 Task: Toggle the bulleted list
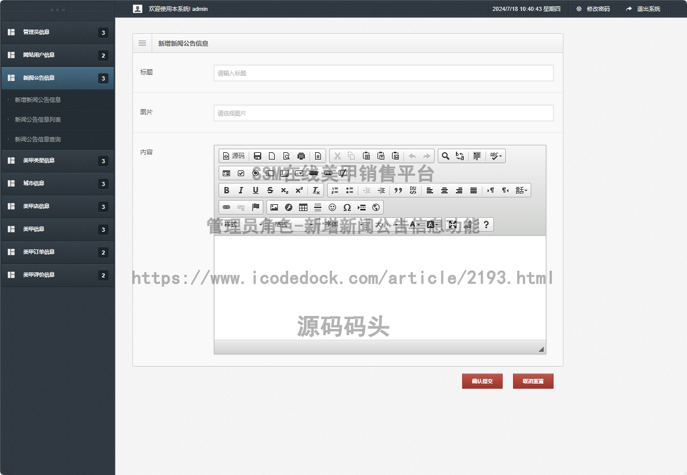(349, 190)
